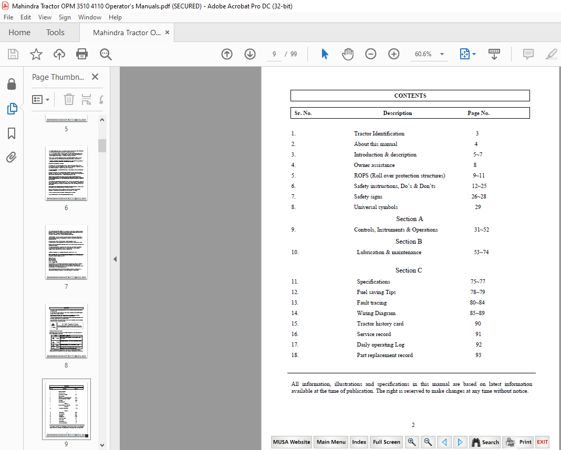Click the previous page triangle in bottom bar
The image size is (561, 450).
coord(444,442)
